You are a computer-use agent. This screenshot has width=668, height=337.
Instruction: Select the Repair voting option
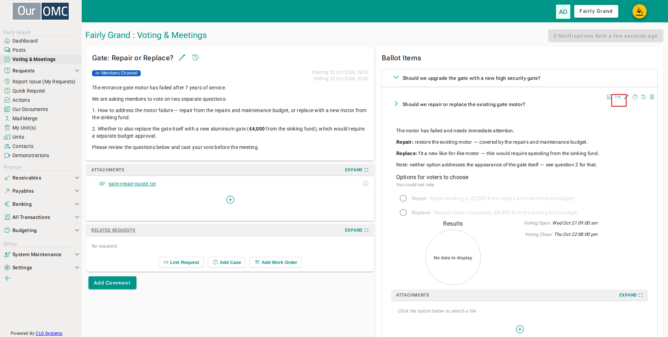pyautogui.click(x=403, y=198)
